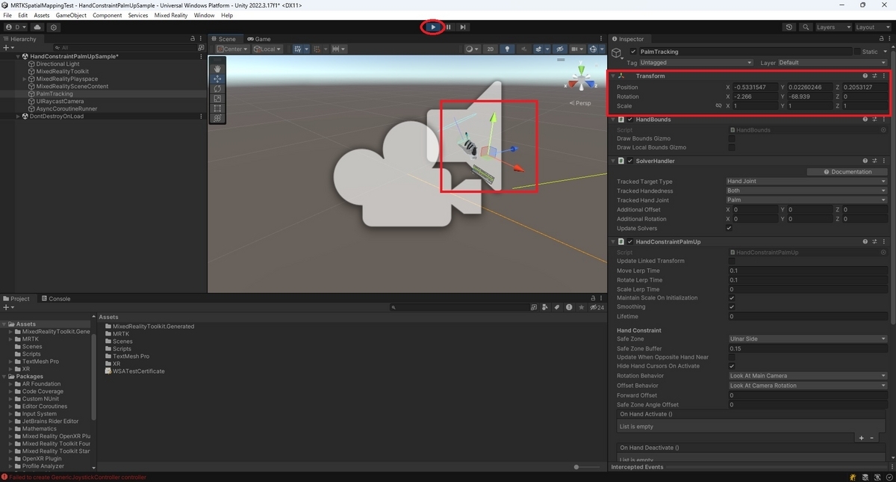Select the Move tool in Scene overlay

coord(217,78)
